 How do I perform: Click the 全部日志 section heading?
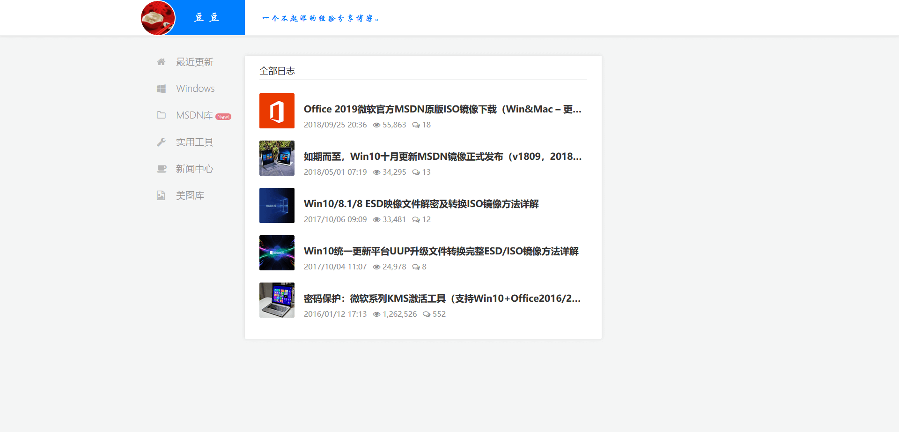tap(277, 70)
